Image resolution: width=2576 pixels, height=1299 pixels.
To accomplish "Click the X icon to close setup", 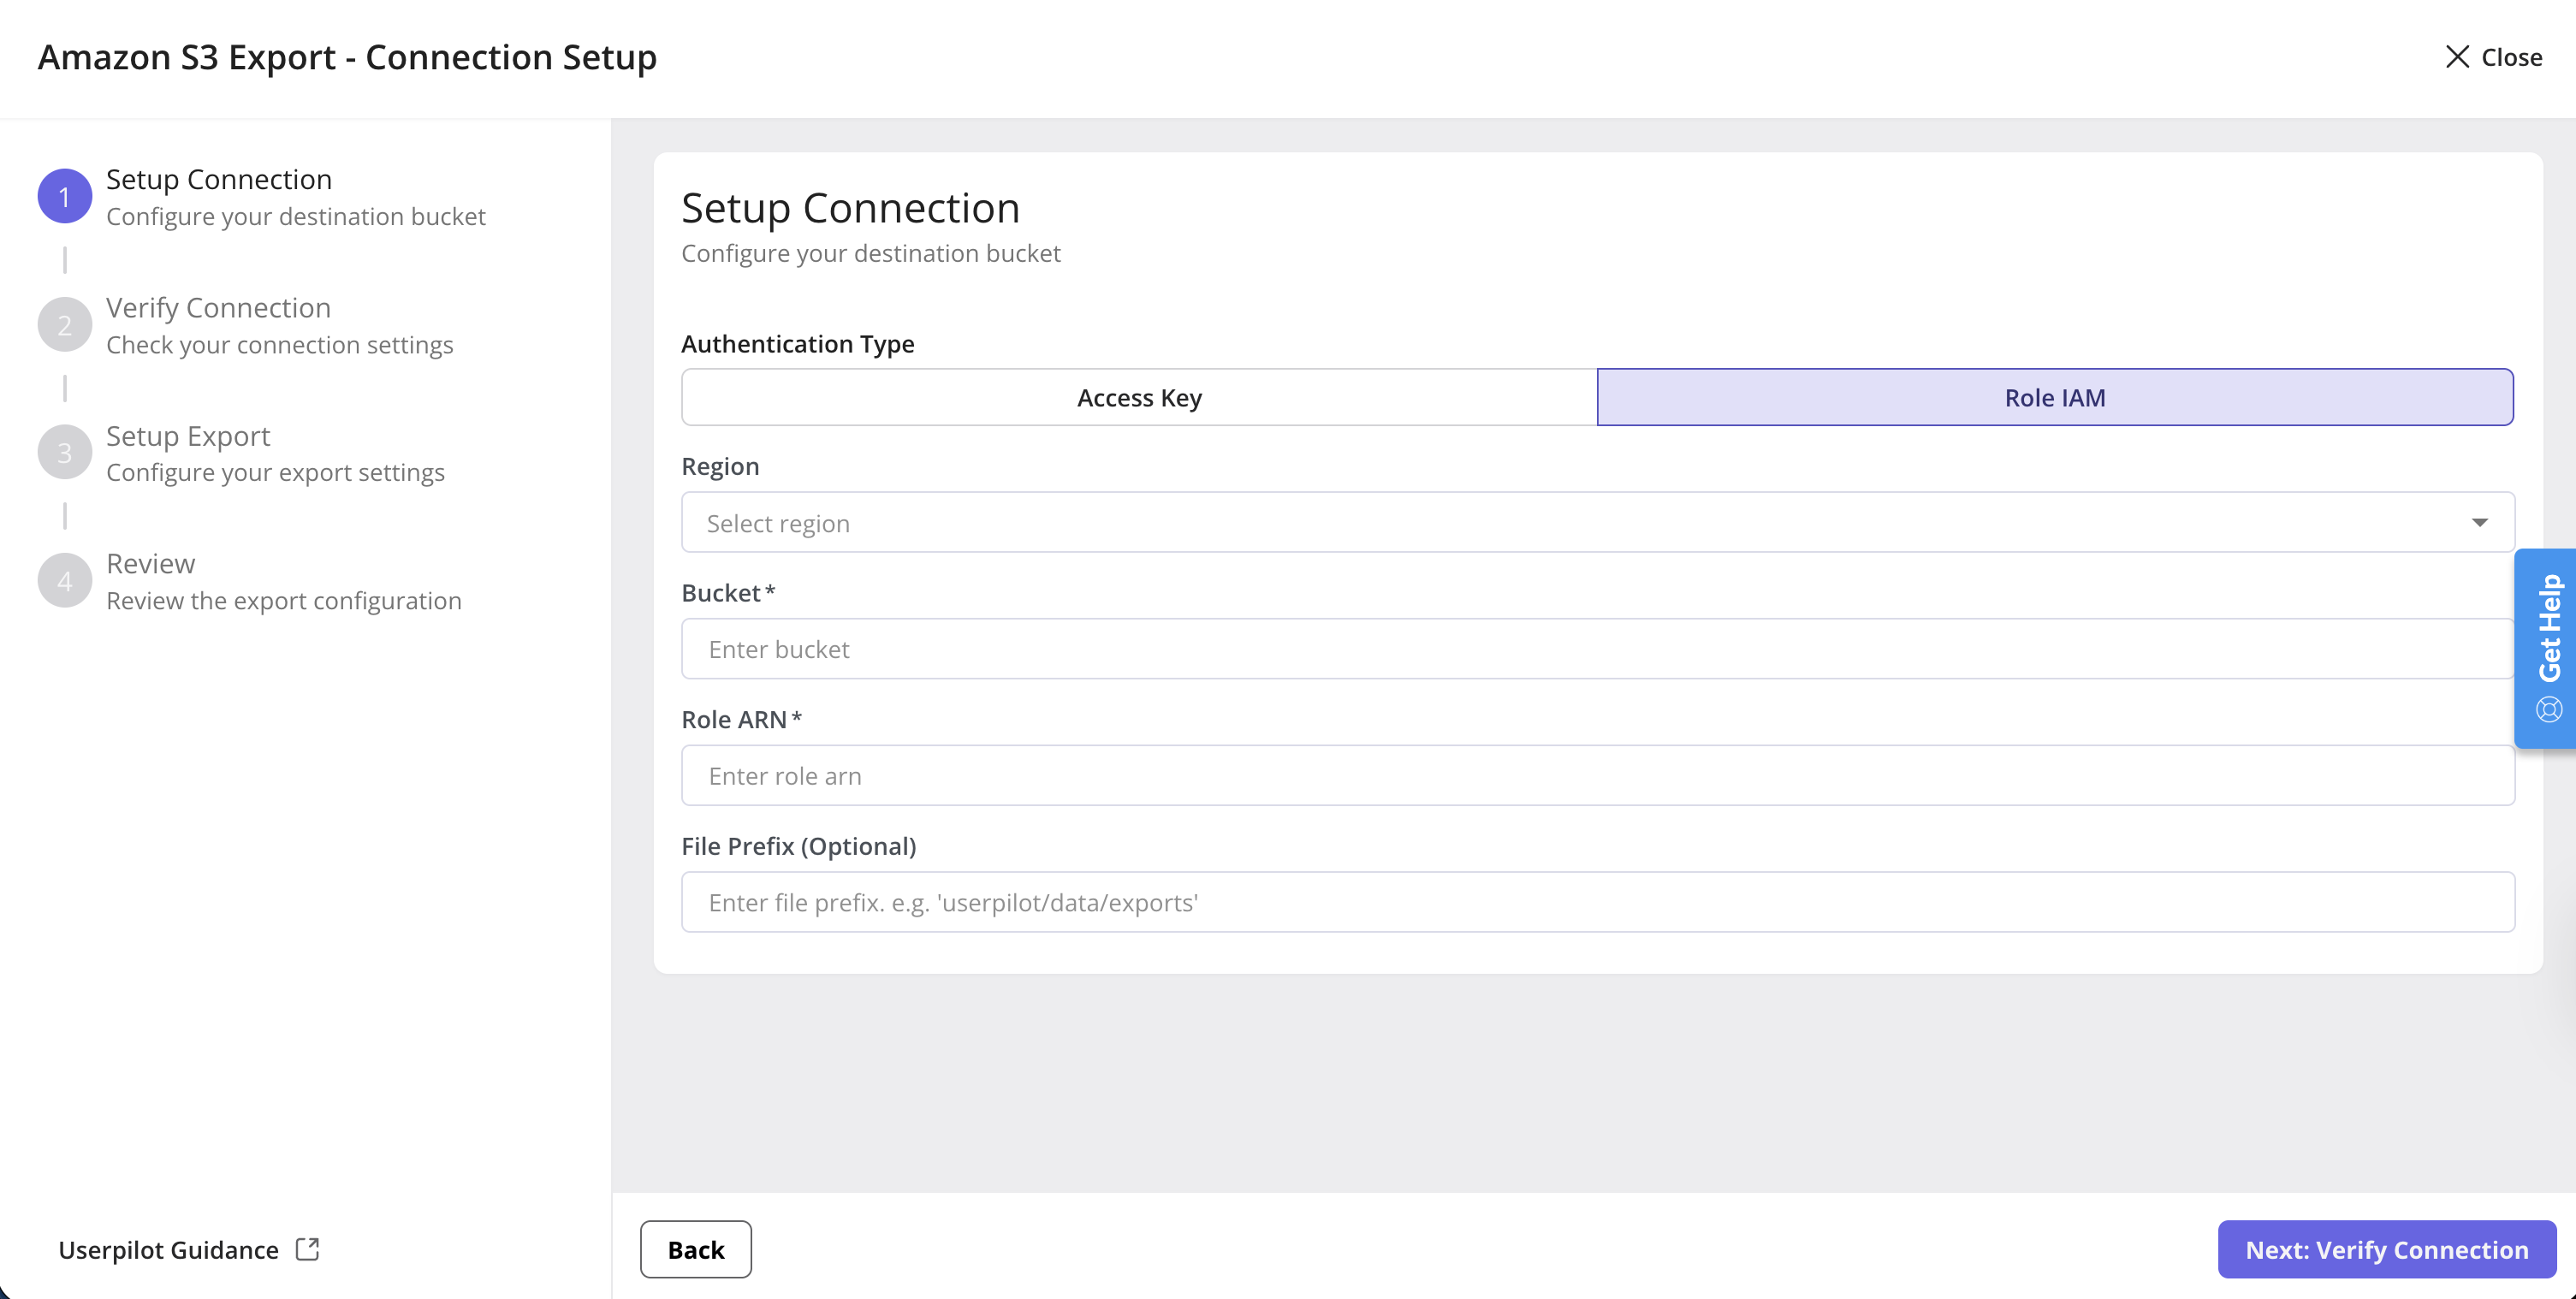I will pyautogui.click(x=2457, y=57).
